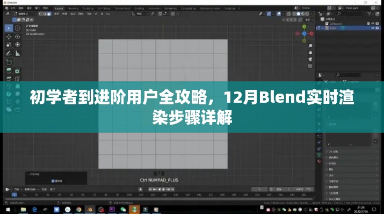
Task: Switch to vertex select mode
Action: (x=40, y=14)
